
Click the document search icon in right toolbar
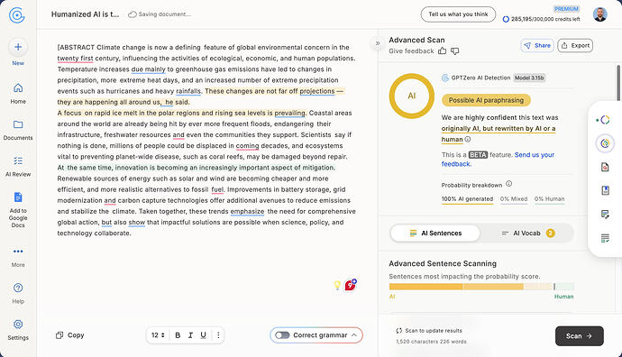pos(605,167)
